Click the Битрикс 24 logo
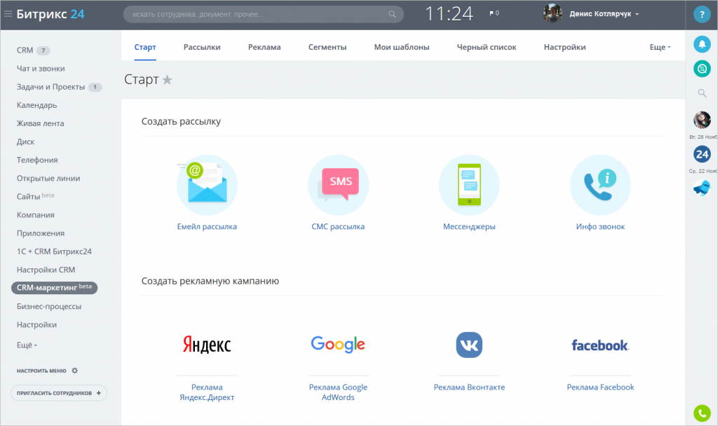Screen dimensions: 718x426 [50, 14]
